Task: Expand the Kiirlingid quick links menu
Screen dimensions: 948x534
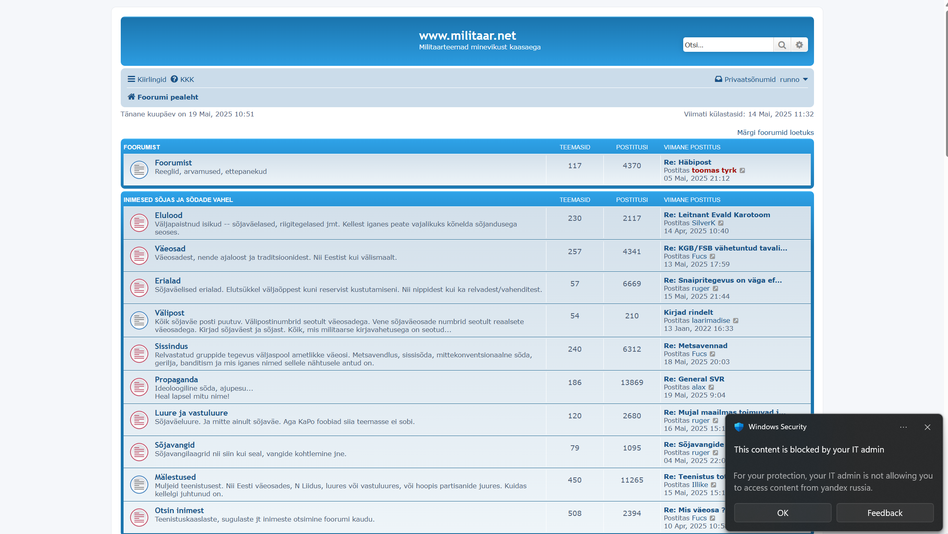Action: coord(147,79)
